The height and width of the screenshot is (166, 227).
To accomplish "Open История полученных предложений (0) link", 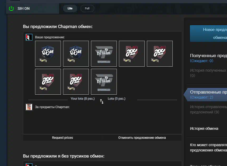I will (209, 73).
